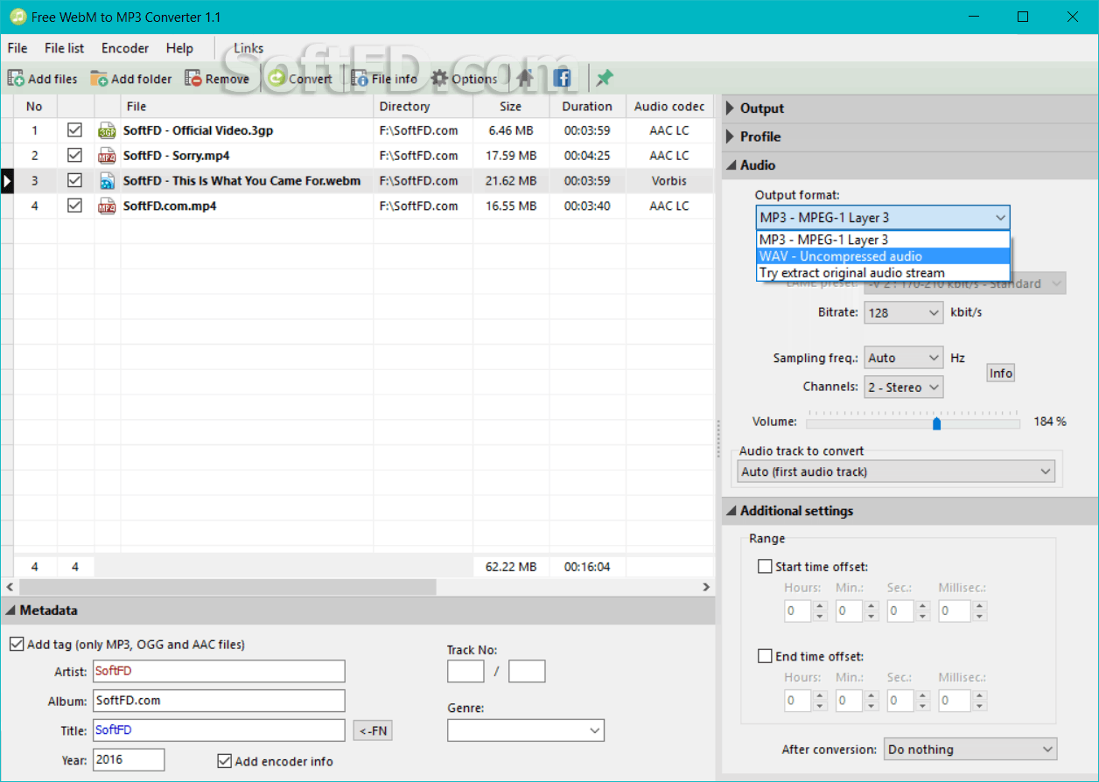Open the Encoder menu
Viewport: 1099px width, 782px height.
click(x=125, y=48)
